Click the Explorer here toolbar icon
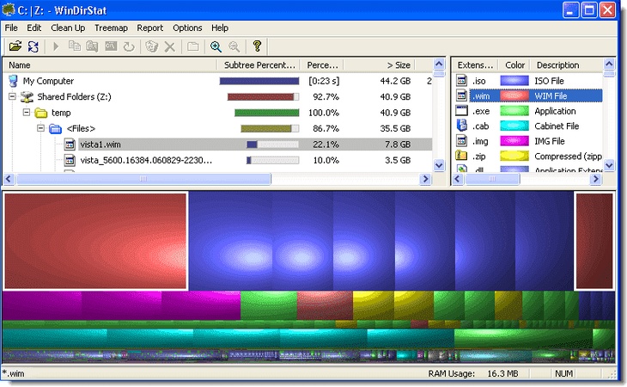Image resolution: width=627 pixels, height=387 pixels. 93,46
